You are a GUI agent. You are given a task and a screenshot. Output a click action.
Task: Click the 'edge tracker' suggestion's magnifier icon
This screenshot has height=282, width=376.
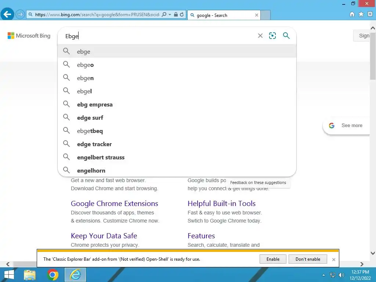(66, 144)
